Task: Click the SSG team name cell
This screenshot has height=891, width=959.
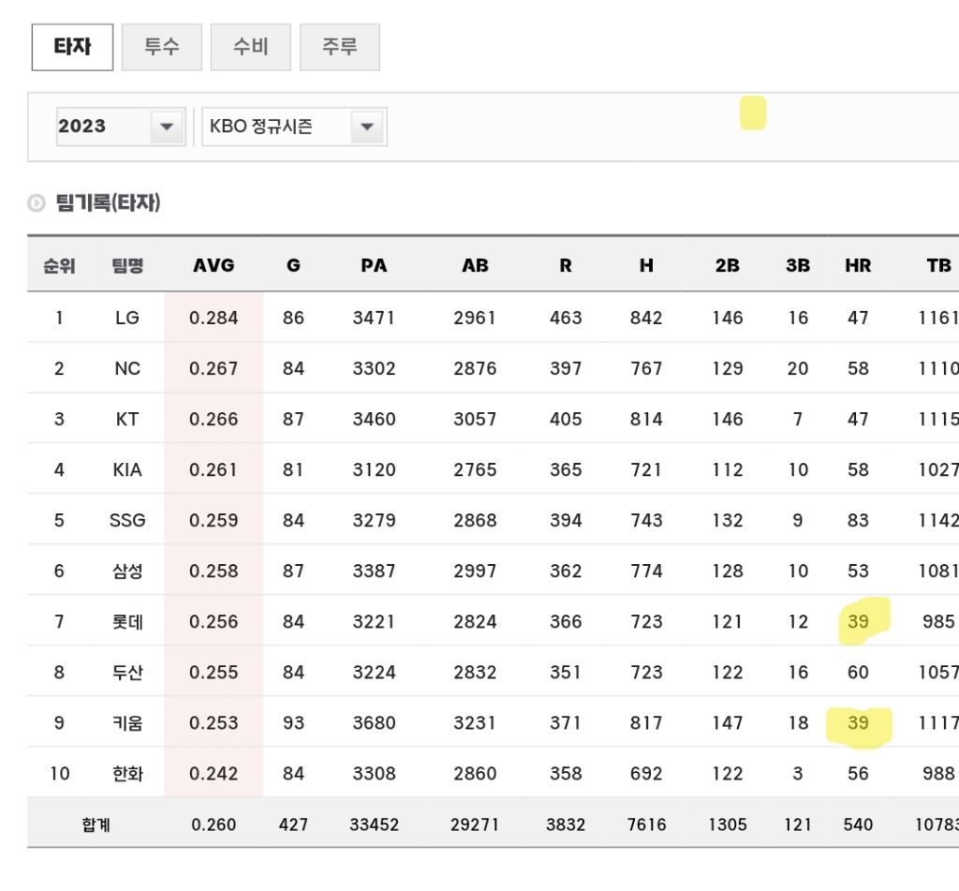Action: point(126,520)
